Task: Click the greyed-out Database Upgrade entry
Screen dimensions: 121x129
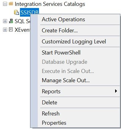Action: [79, 62]
